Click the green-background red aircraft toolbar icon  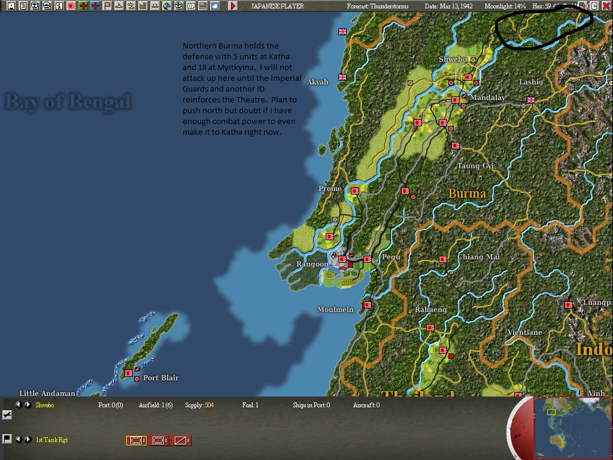[83, 6]
